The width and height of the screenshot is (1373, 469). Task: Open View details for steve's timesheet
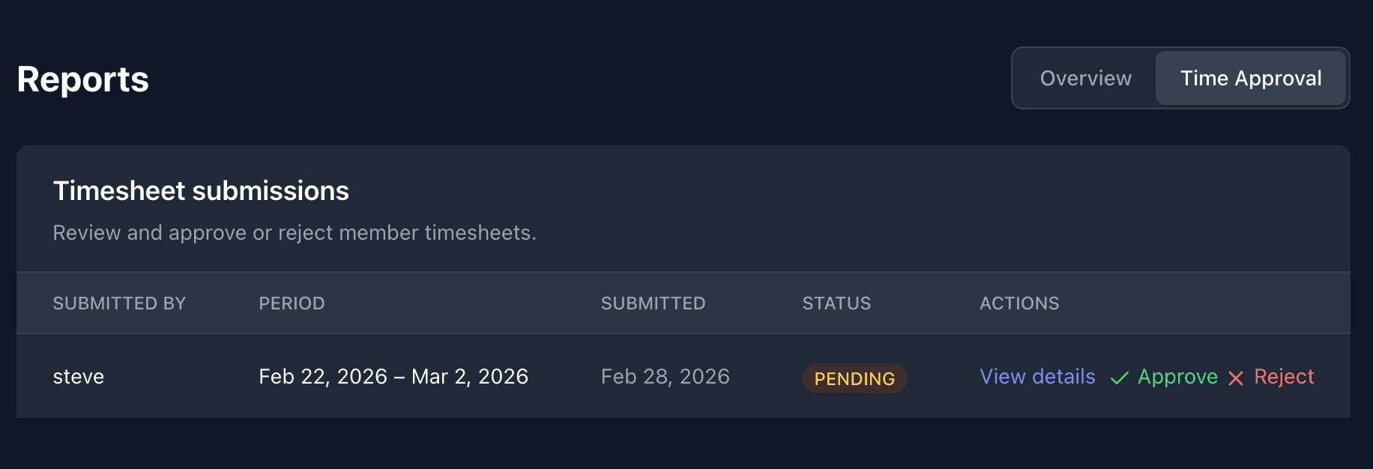(x=1037, y=377)
